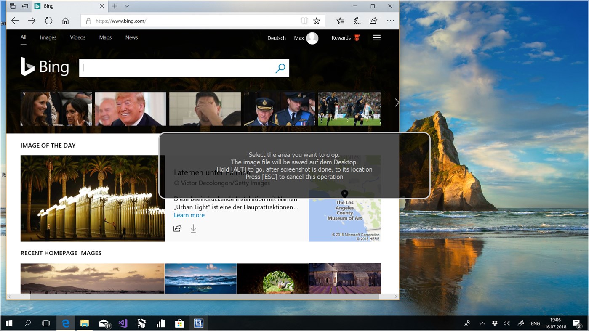Click the Learn more link
Viewport: 589px width, 331px height.
click(189, 215)
